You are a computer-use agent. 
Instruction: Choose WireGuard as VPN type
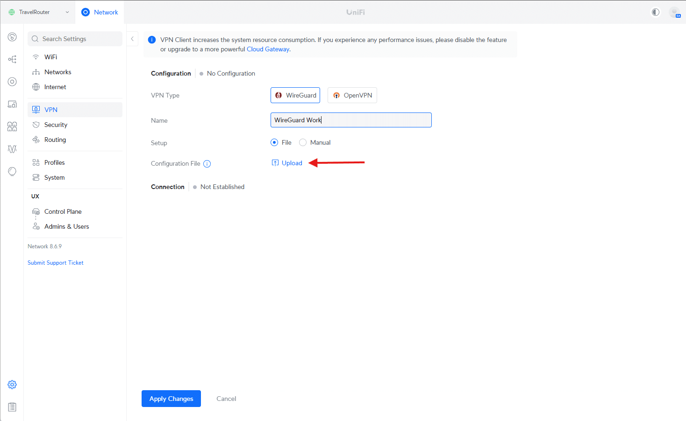(x=295, y=95)
